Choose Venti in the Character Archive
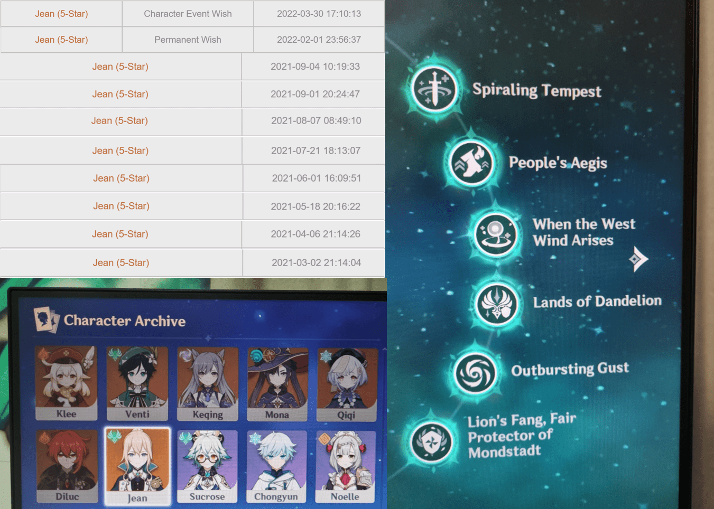714x509 pixels. pyautogui.click(x=137, y=383)
